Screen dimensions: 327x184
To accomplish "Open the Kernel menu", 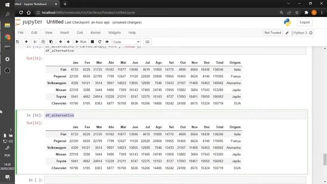I will tap(96, 33).
